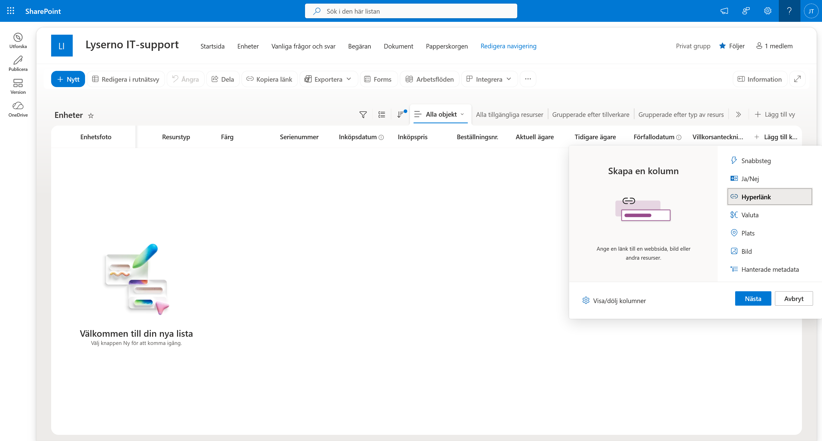Image resolution: width=822 pixels, height=441 pixels.
Task: Select Snabbsteg column type
Action: [x=770, y=160]
